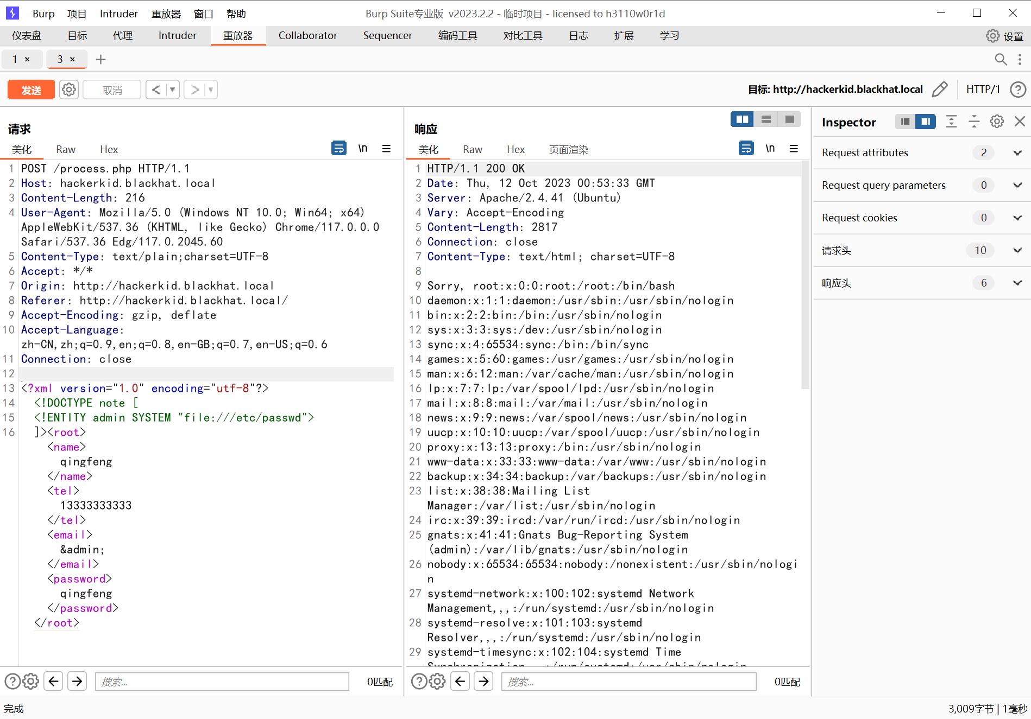Click the HTTP/1 protocol label
The height and width of the screenshot is (719, 1031).
983,89
